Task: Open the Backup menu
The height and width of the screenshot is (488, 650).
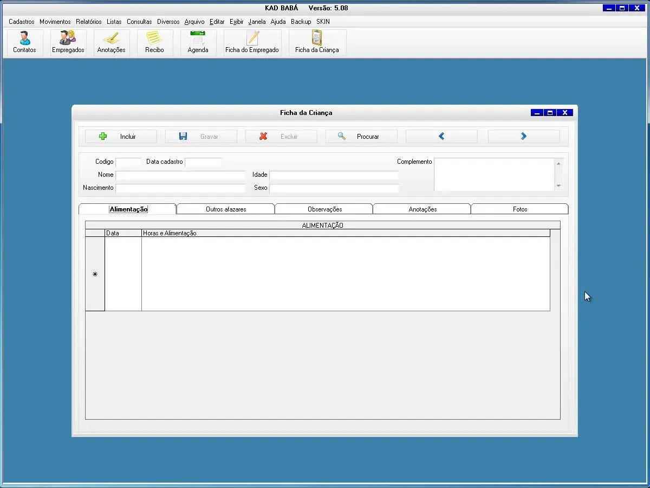Action: pyautogui.click(x=301, y=22)
